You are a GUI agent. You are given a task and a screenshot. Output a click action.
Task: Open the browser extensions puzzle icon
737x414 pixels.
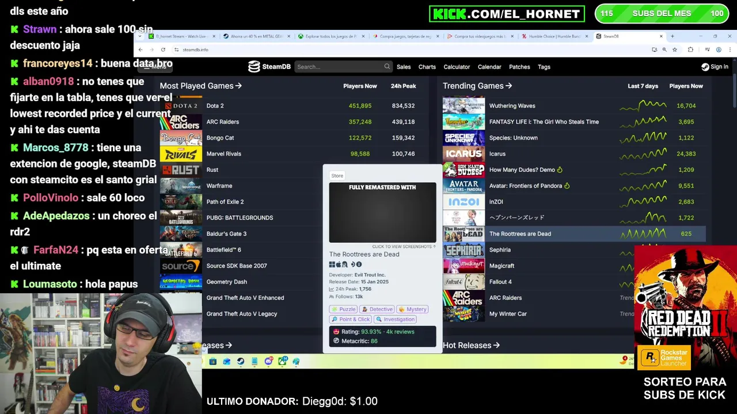[x=690, y=49]
